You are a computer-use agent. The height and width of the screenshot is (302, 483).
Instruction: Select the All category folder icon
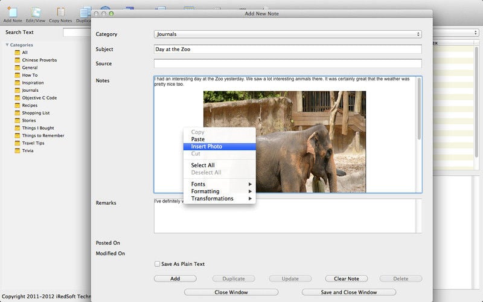pyautogui.click(x=18, y=53)
